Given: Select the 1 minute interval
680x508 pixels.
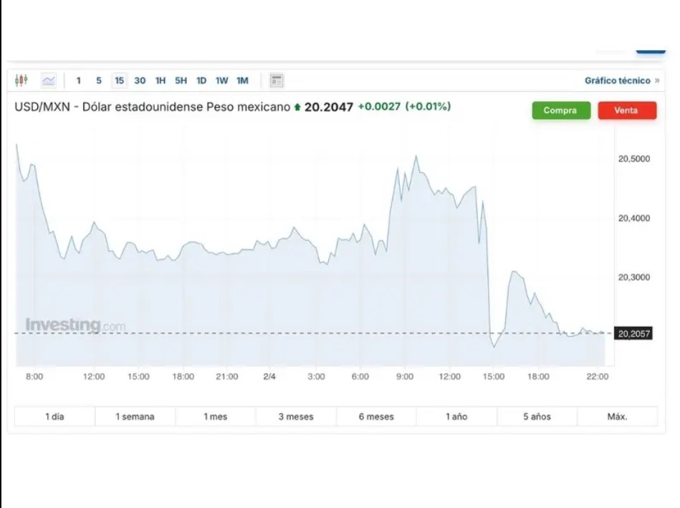Looking at the screenshot, I should click(x=79, y=81).
